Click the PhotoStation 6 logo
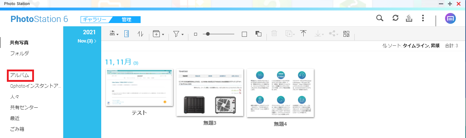Viewport: 466px width, 138px height. (39, 19)
